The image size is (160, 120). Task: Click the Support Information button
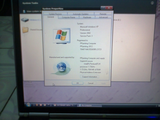90,77
